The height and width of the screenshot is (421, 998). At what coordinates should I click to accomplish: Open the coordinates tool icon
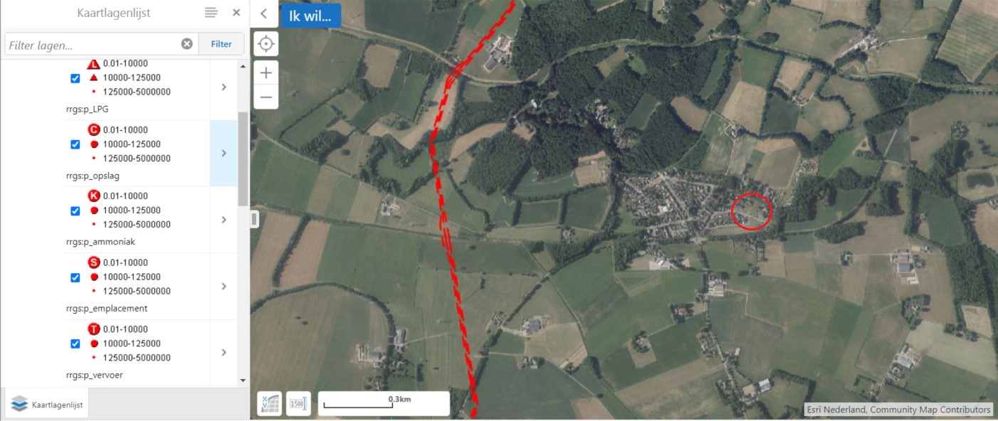(269, 403)
